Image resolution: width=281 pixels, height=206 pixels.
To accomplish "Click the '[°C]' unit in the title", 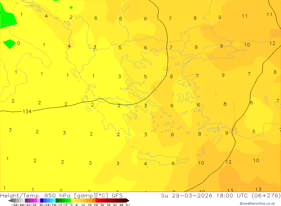I will (102, 196).
